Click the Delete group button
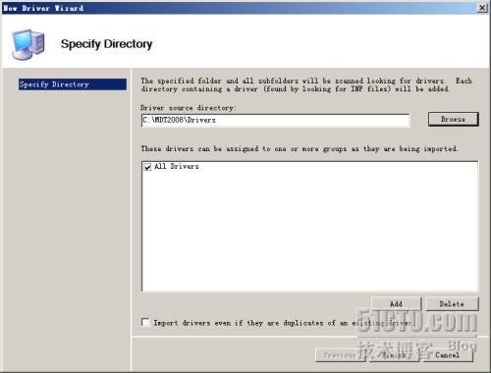 [452, 304]
